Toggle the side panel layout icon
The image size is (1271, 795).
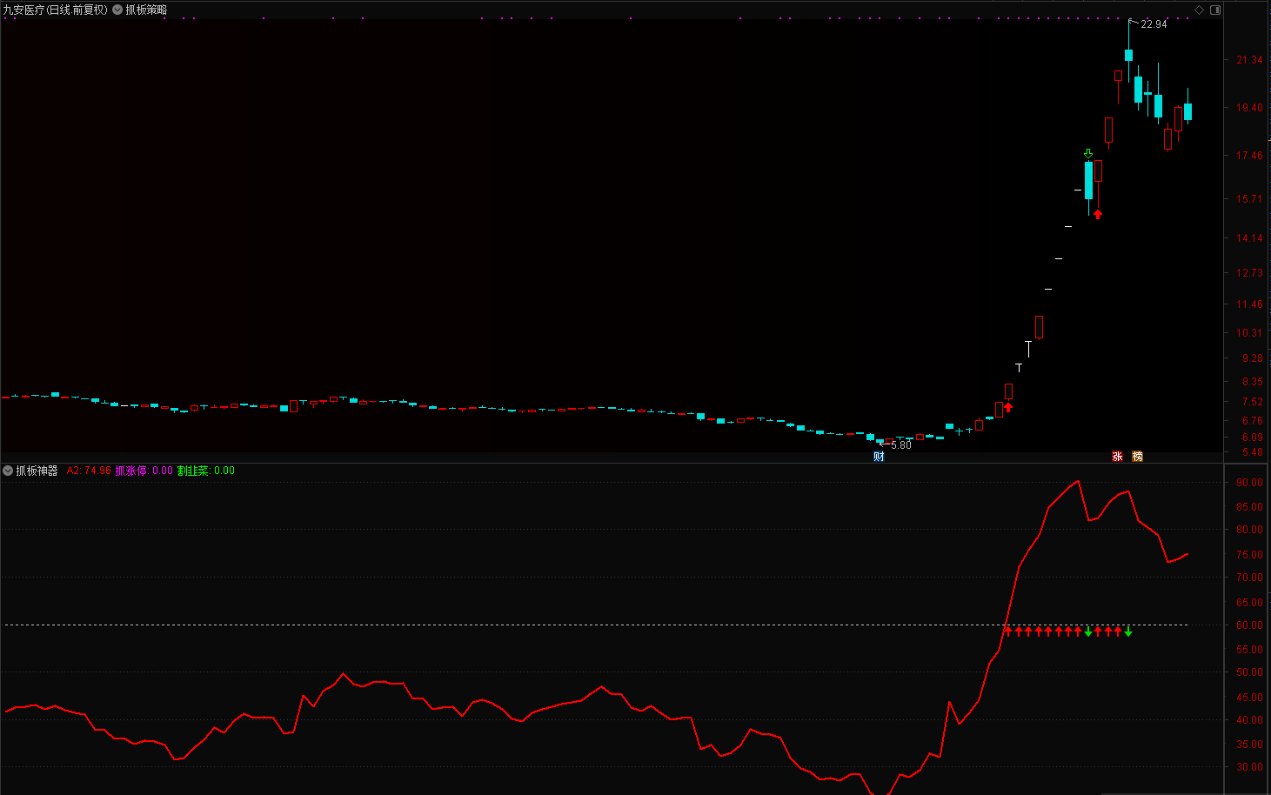[1215, 10]
